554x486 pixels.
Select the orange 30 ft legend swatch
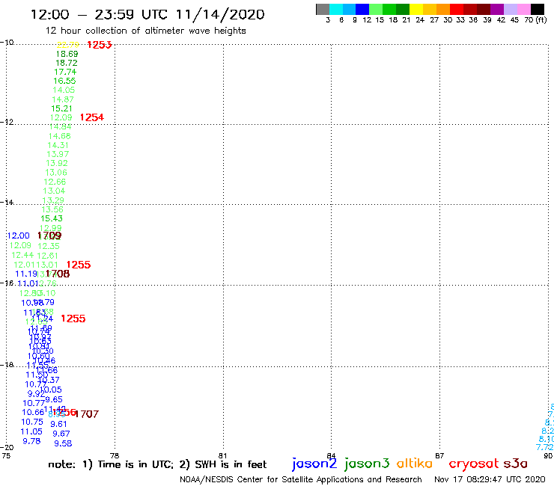[x=443, y=10]
